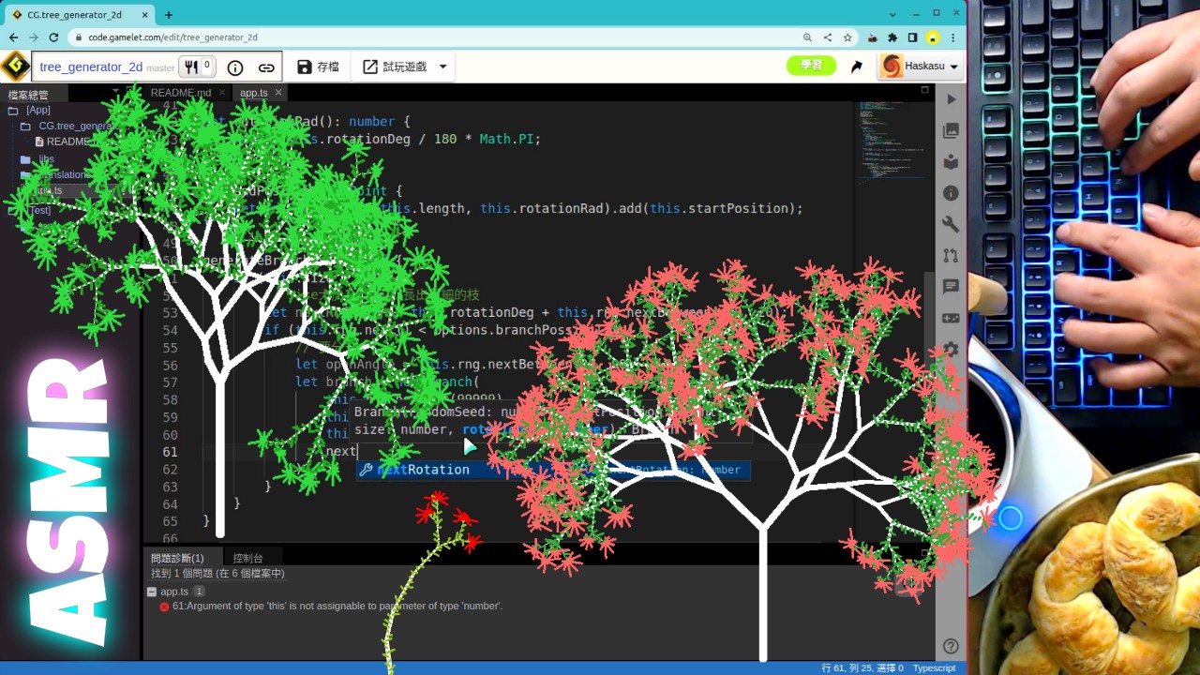Image resolution: width=1200 pixels, height=675 pixels.
Task: Bookmark the page using the star icon
Action: [x=847, y=37]
